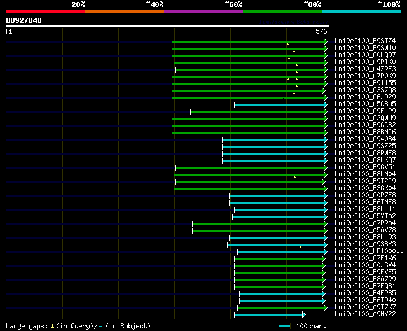Click the UniRef100_C5YTA2 label

365,216
